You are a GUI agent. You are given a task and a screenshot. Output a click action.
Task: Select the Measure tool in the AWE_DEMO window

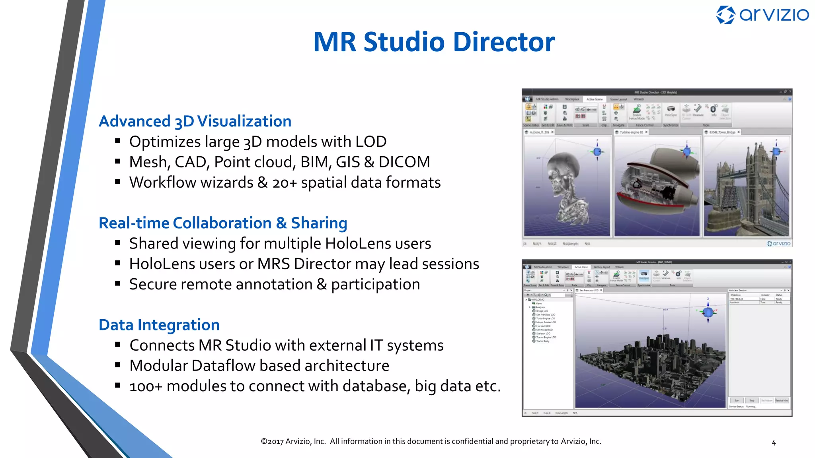pos(666,275)
